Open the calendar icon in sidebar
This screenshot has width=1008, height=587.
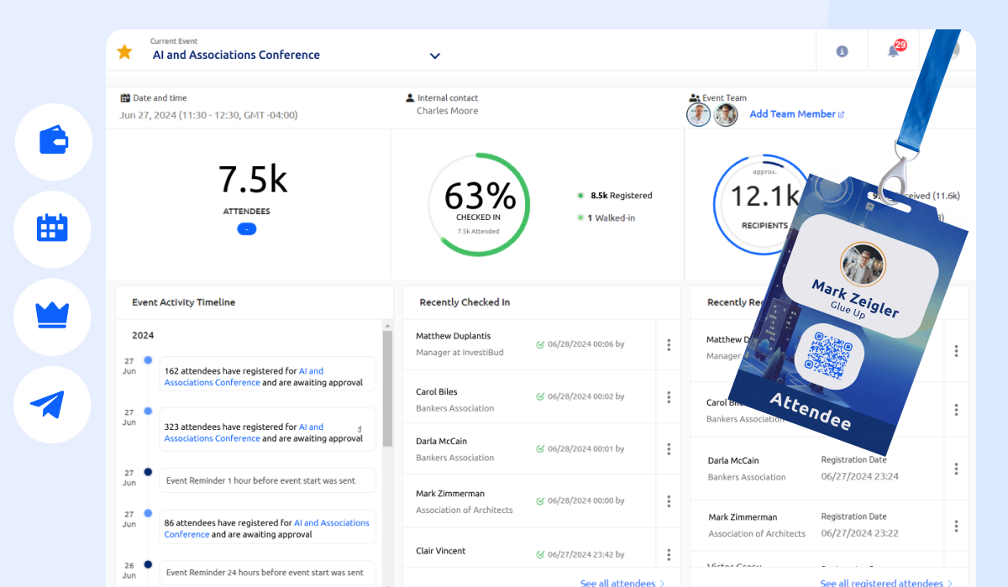click(x=53, y=228)
